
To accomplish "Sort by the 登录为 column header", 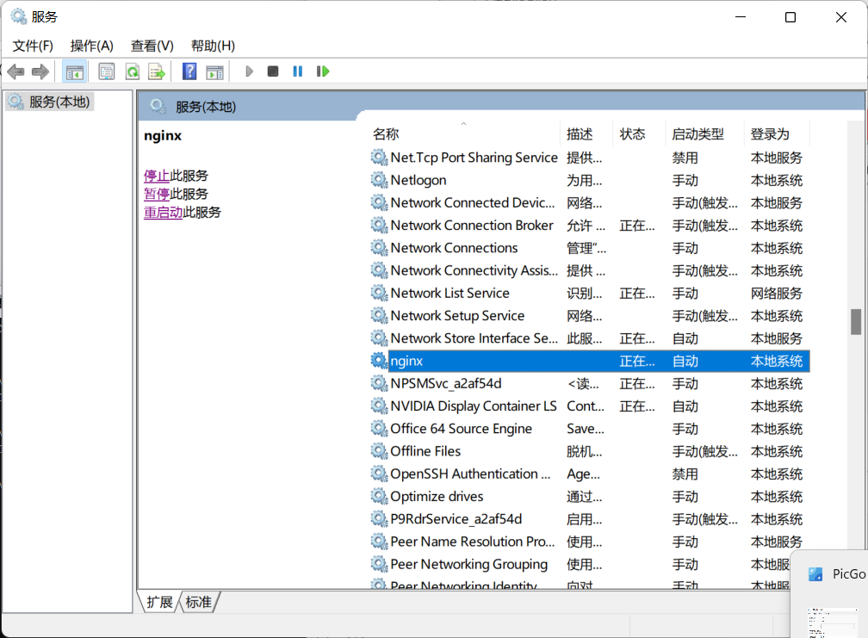I will coord(777,134).
